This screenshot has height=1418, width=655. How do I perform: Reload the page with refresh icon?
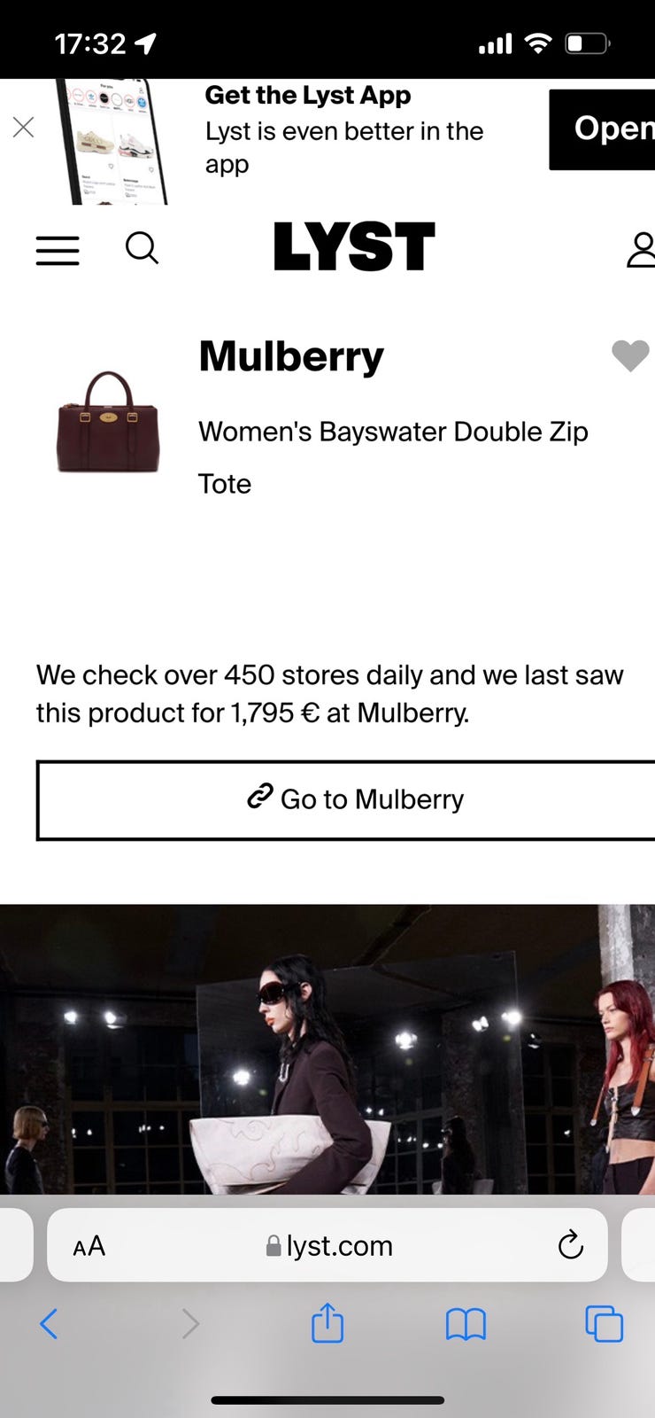571,1245
